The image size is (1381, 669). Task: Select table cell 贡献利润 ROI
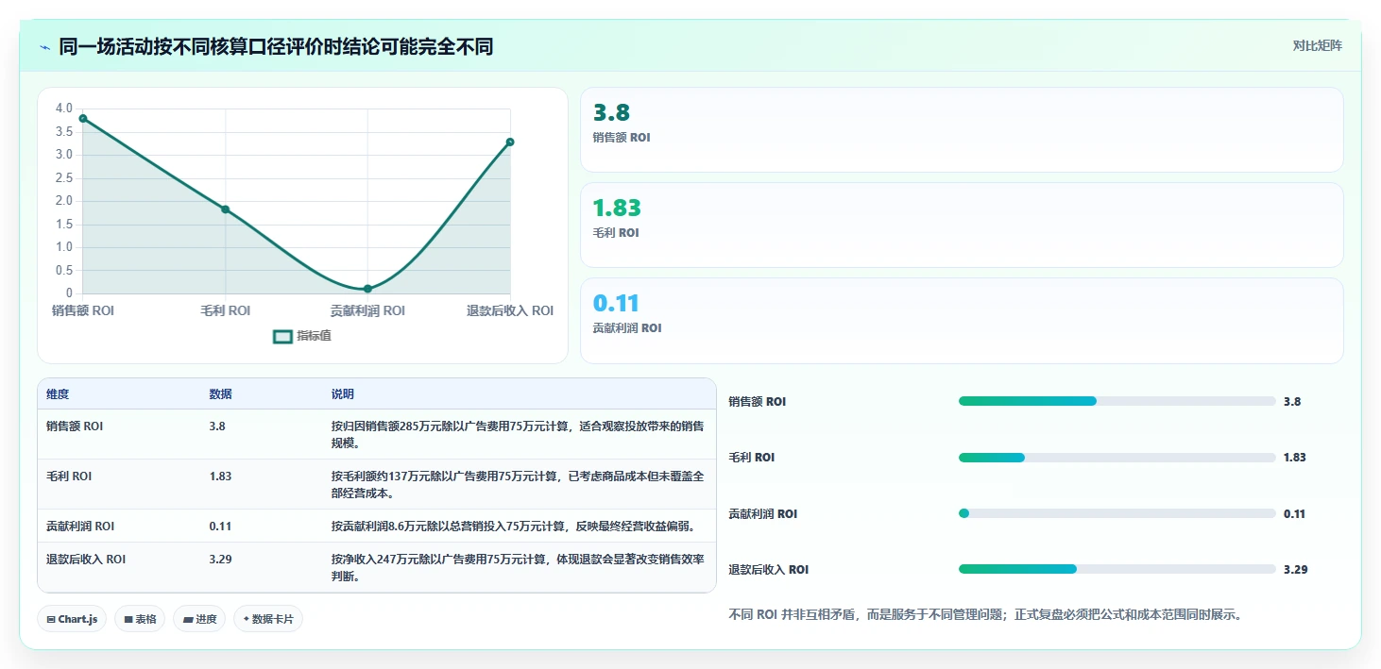[80, 527]
